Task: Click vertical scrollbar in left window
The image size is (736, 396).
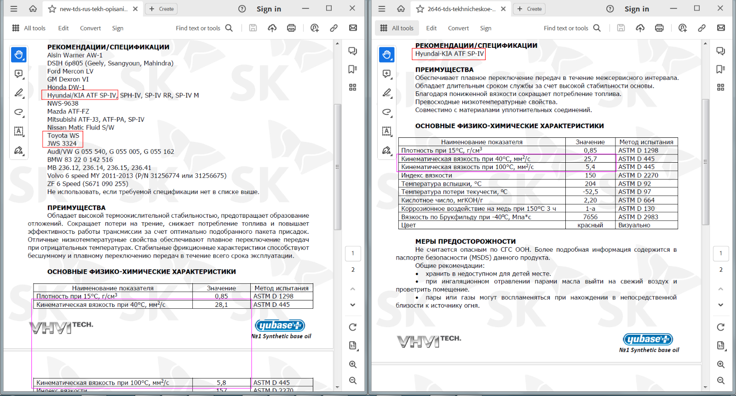Action: [338, 167]
